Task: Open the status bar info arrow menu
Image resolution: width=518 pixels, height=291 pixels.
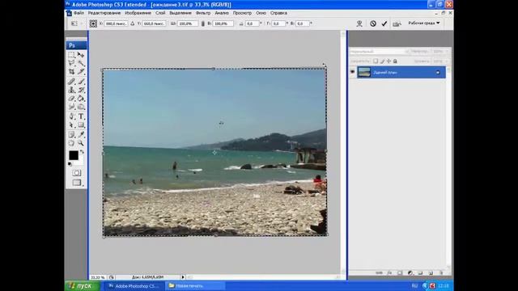Action: [x=183, y=277]
